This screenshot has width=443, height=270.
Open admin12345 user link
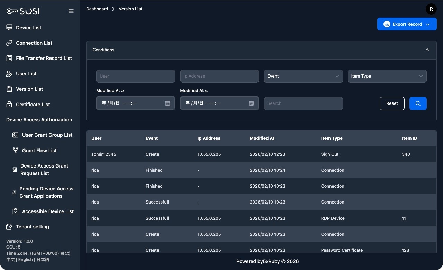[103, 154]
